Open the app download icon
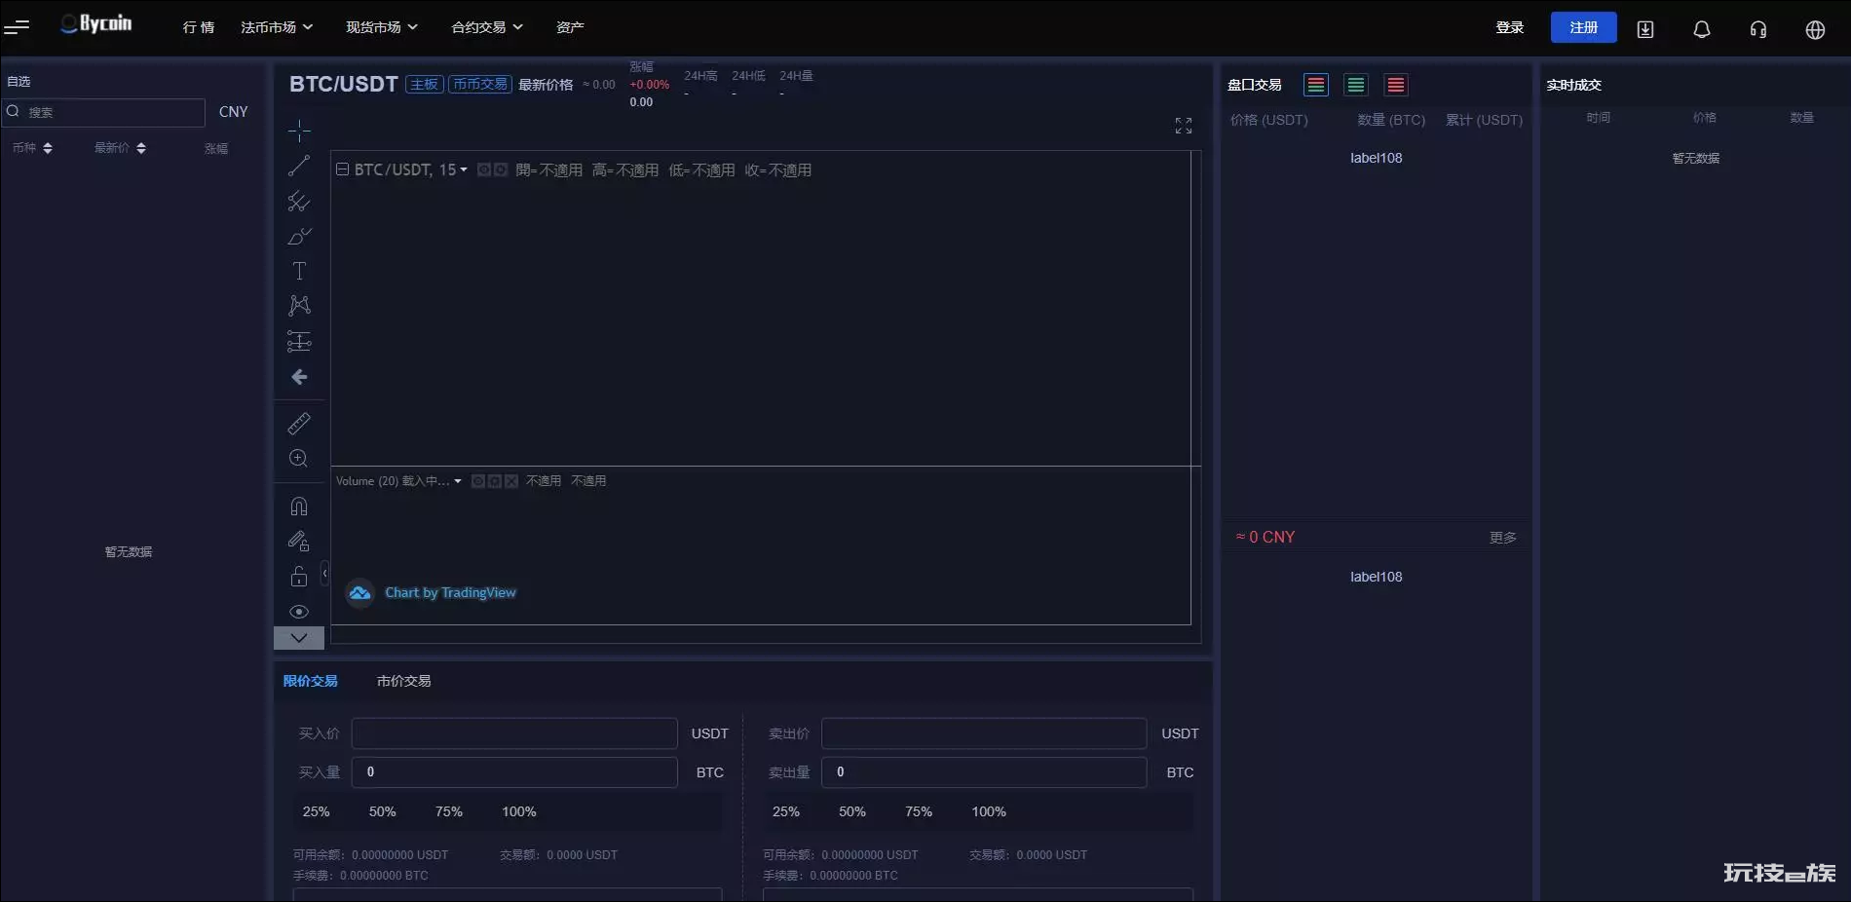The height and width of the screenshot is (902, 1851). (1645, 29)
